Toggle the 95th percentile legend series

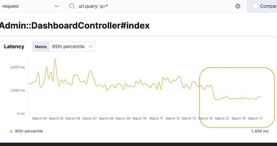(x=29, y=131)
